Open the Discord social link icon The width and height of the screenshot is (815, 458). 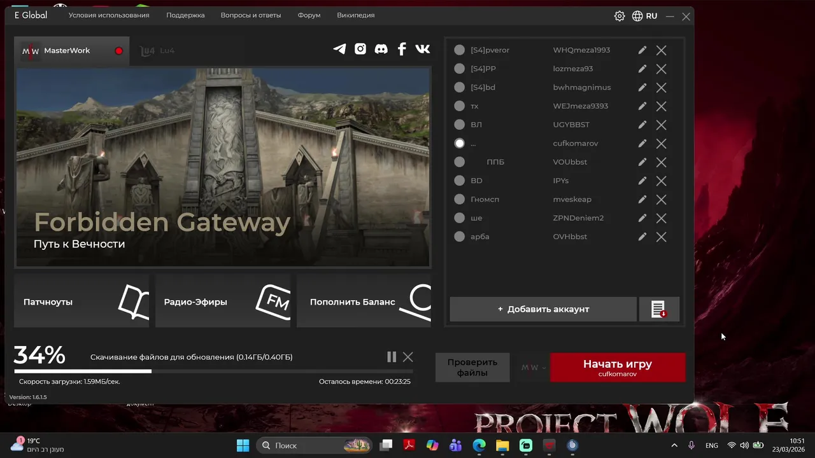tap(381, 49)
